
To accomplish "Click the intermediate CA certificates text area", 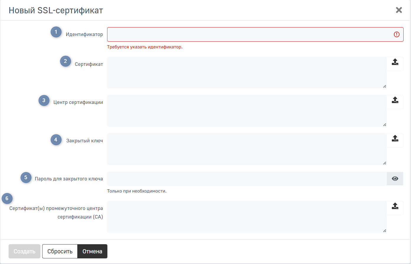I will (x=247, y=217).
